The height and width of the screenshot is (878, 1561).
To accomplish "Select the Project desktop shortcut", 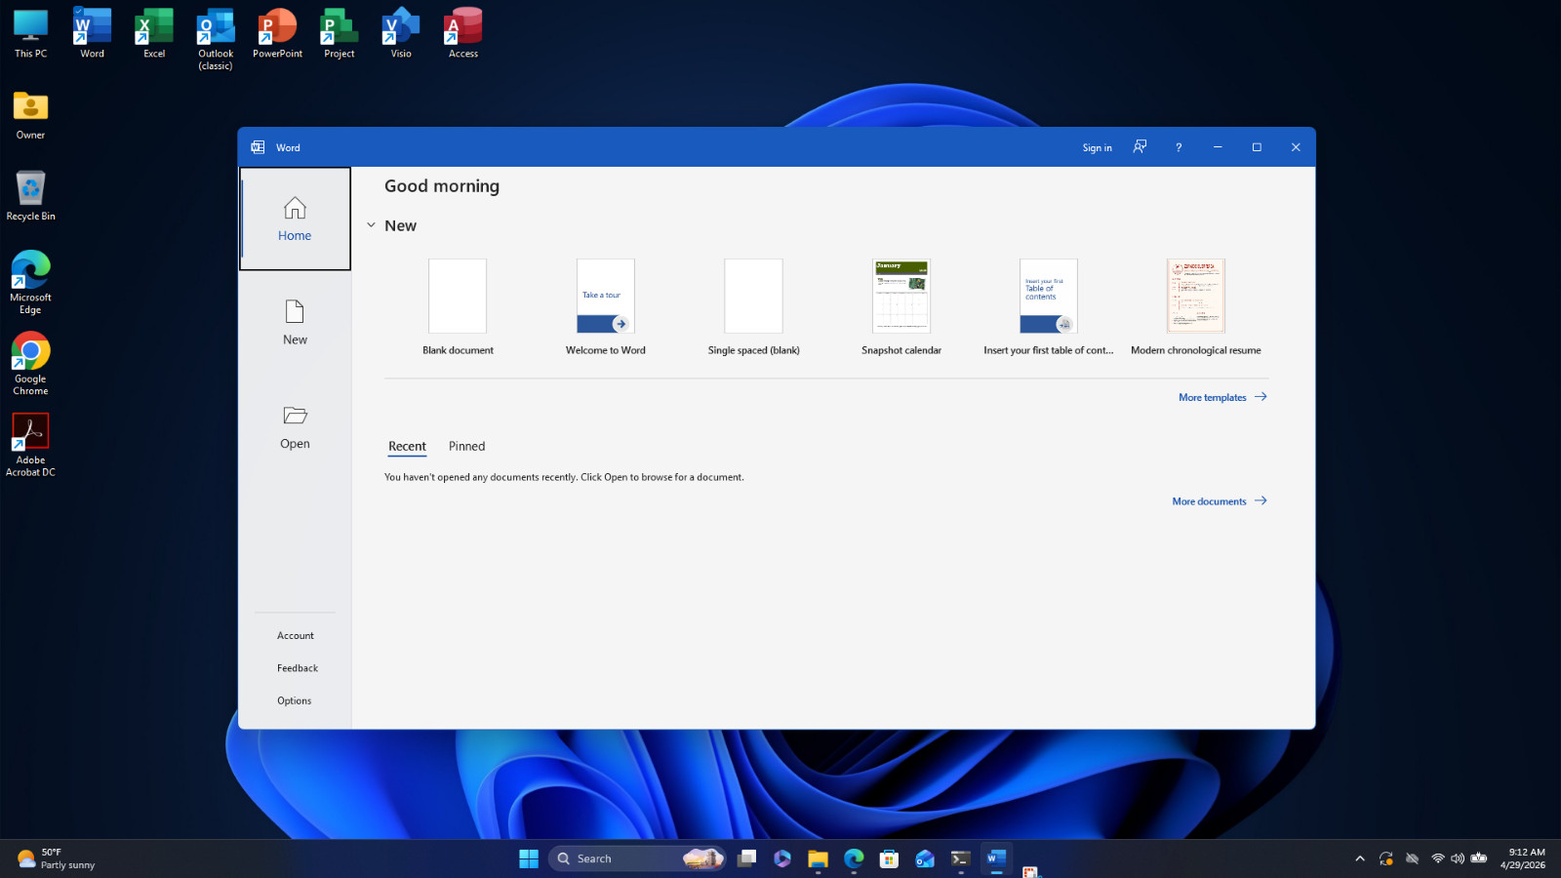I will coord(339,34).
